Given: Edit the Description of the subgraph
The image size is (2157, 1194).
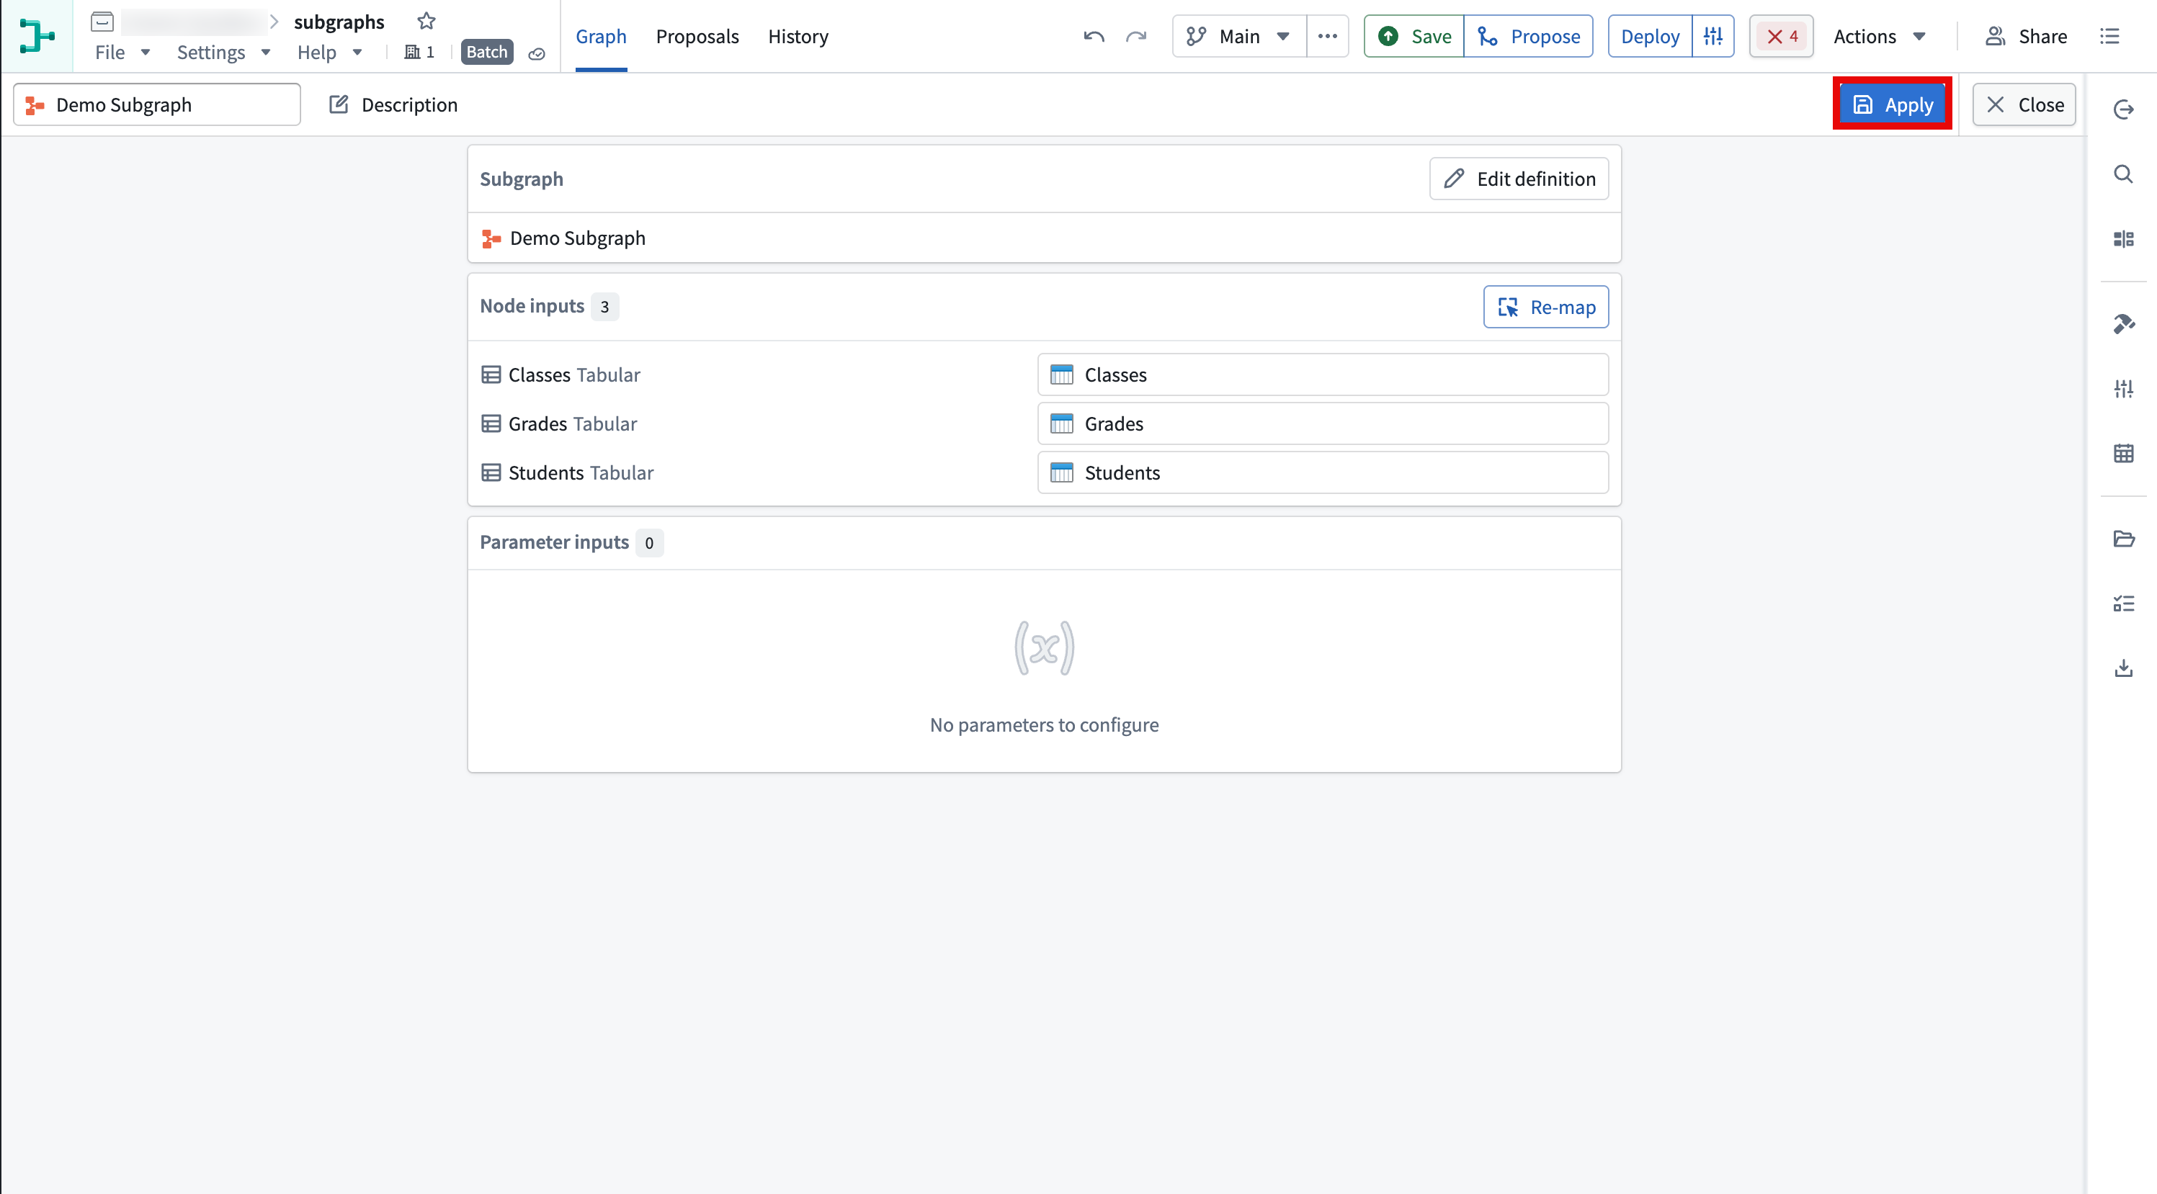Looking at the screenshot, I should click(393, 104).
